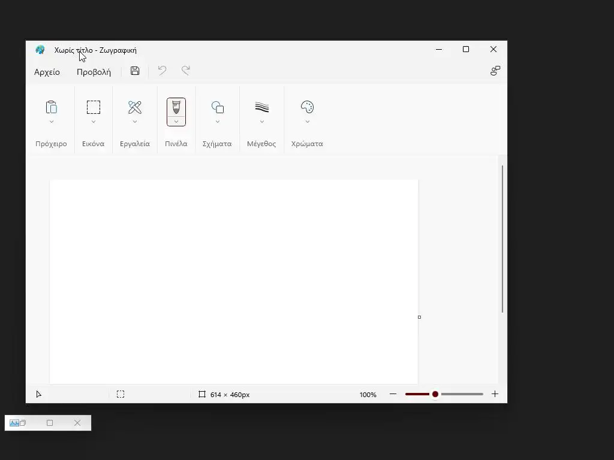Click the Εργαλεία pencil and brush icon

click(x=135, y=107)
